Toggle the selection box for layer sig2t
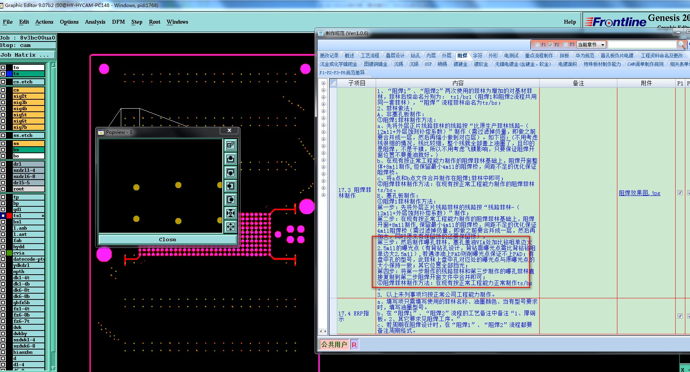This screenshot has height=372, width=690. pyautogui.click(x=3, y=96)
